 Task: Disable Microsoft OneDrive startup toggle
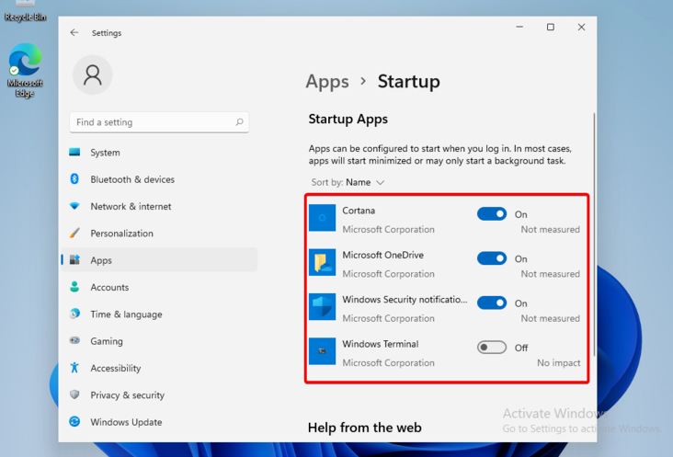coord(492,258)
